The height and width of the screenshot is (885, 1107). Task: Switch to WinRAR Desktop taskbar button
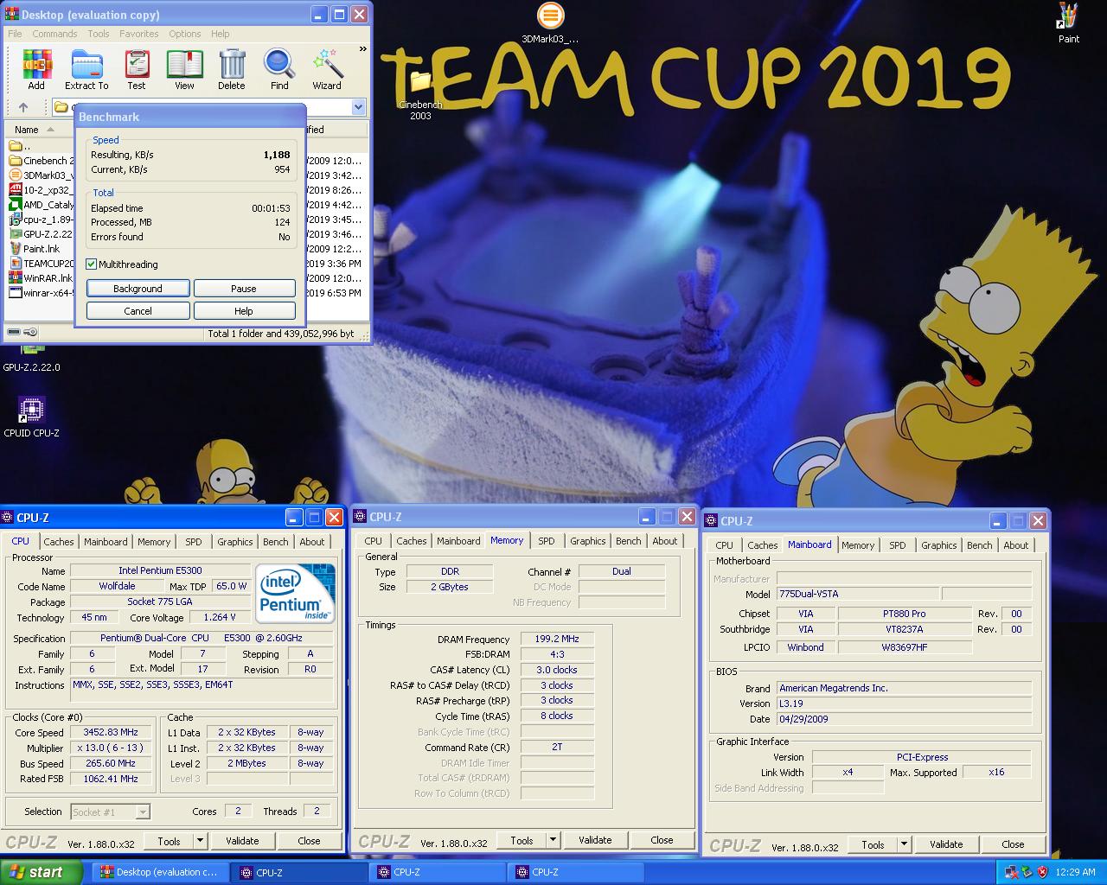coord(160,873)
